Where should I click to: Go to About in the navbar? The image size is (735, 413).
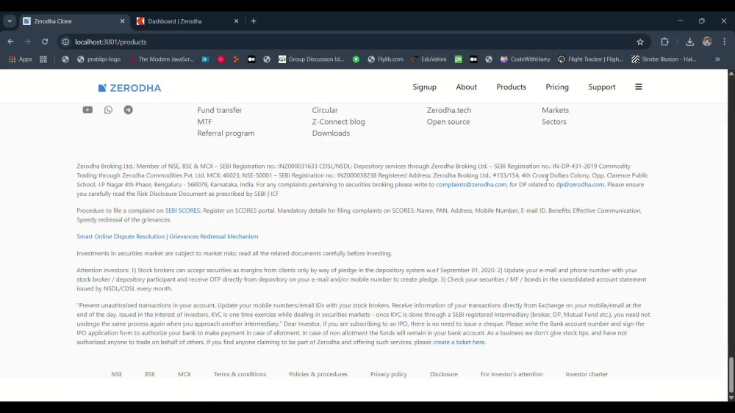point(467,87)
